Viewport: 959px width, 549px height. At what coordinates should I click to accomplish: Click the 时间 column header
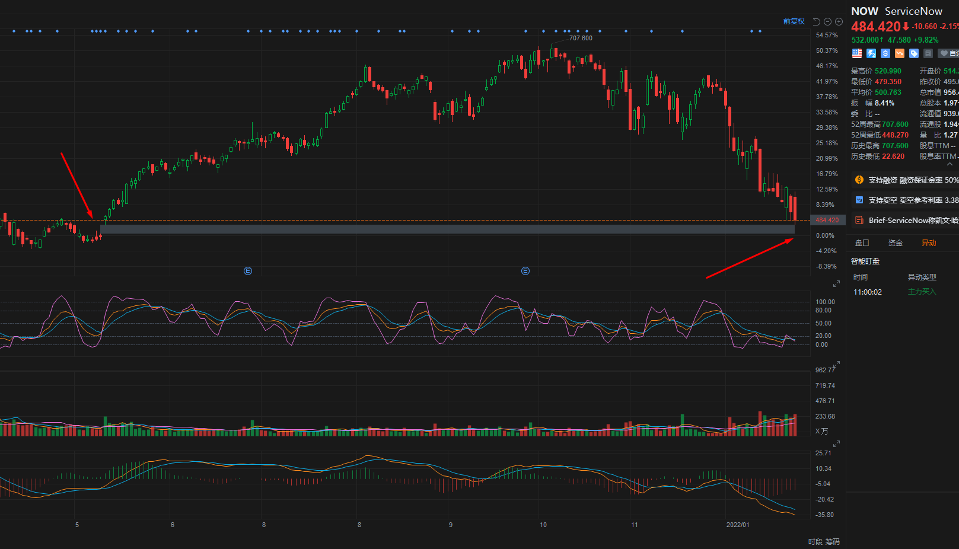coord(861,277)
